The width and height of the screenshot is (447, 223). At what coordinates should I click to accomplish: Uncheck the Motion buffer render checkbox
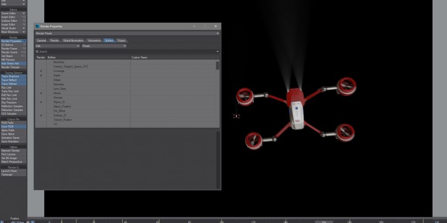coord(41,93)
